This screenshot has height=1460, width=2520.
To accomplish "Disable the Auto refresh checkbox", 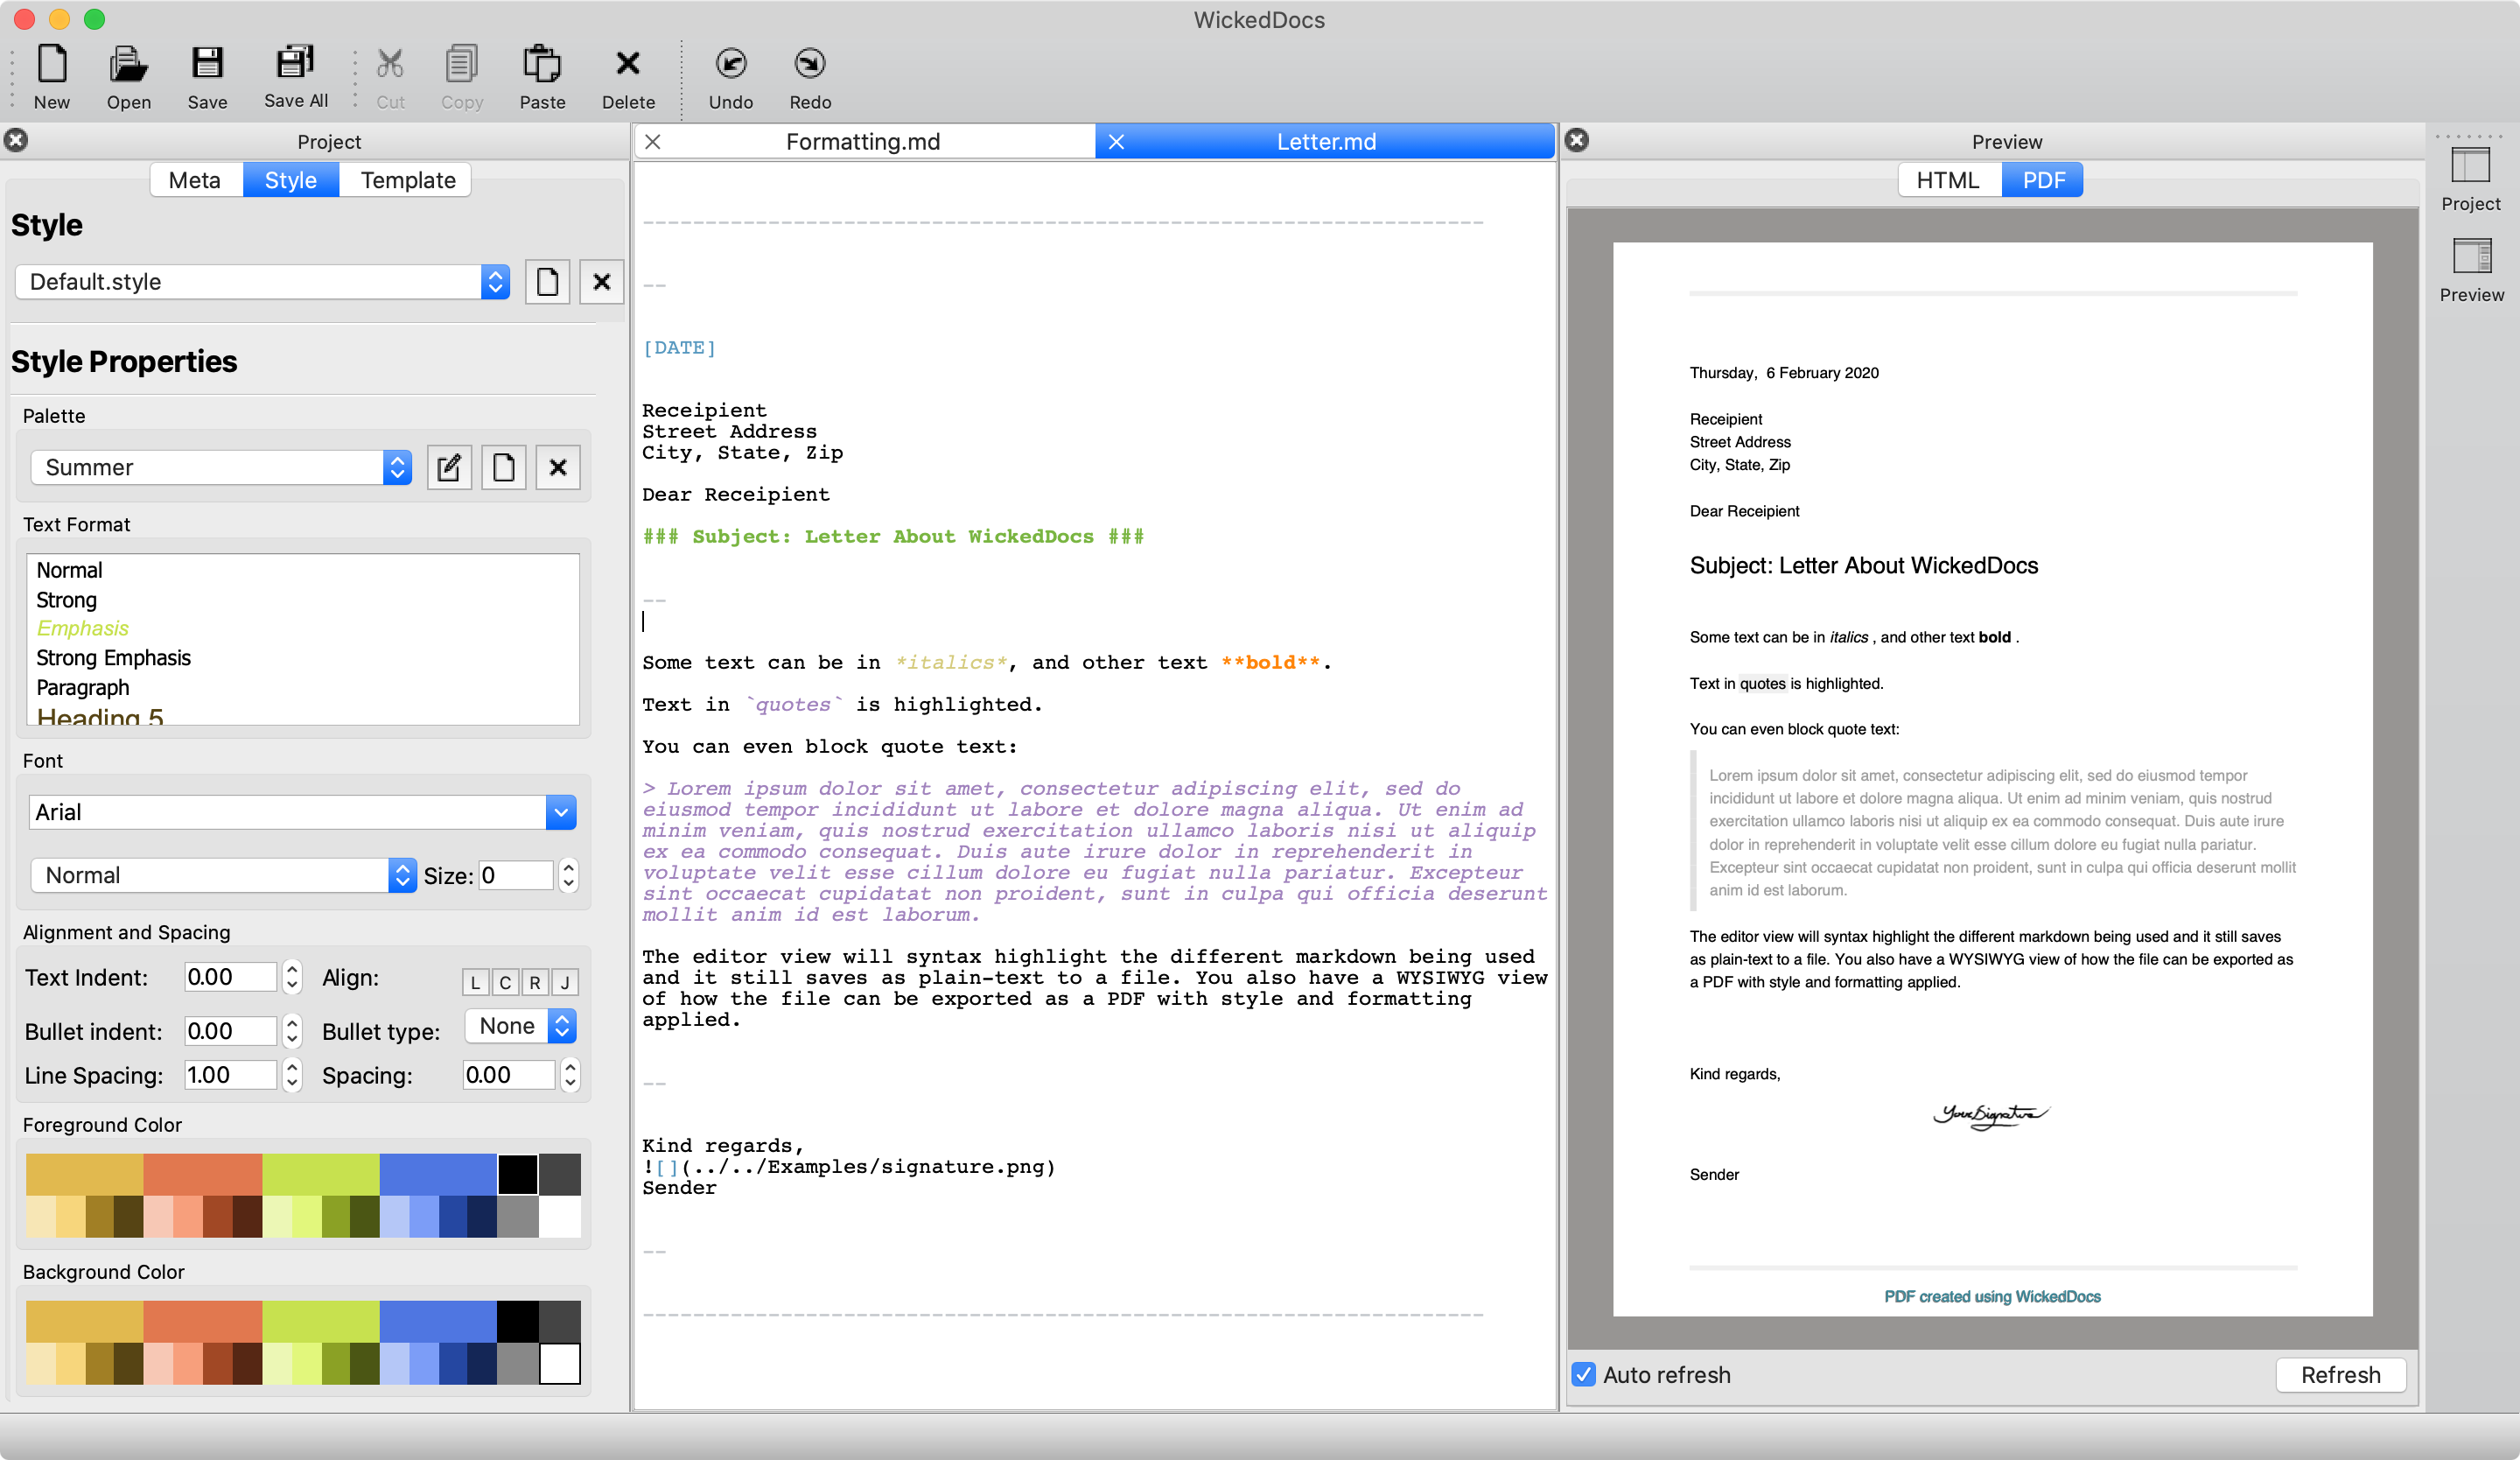I will pyautogui.click(x=1583, y=1374).
